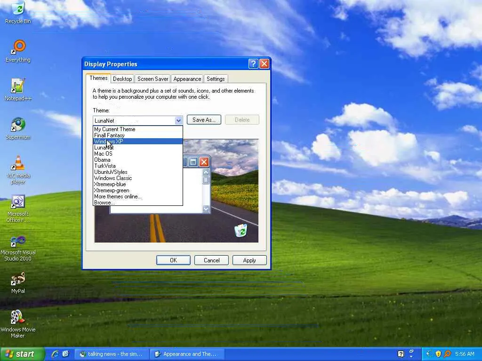Open the Settings tab
The width and height of the screenshot is (482, 361).
click(216, 79)
